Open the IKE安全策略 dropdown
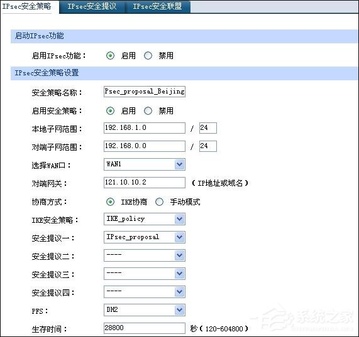 145,219
